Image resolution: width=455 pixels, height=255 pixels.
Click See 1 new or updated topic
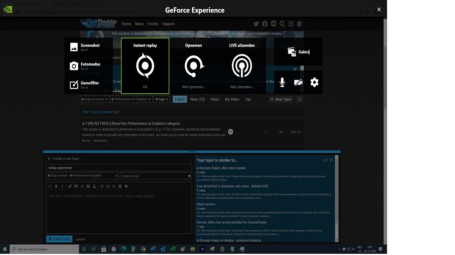tap(101, 112)
